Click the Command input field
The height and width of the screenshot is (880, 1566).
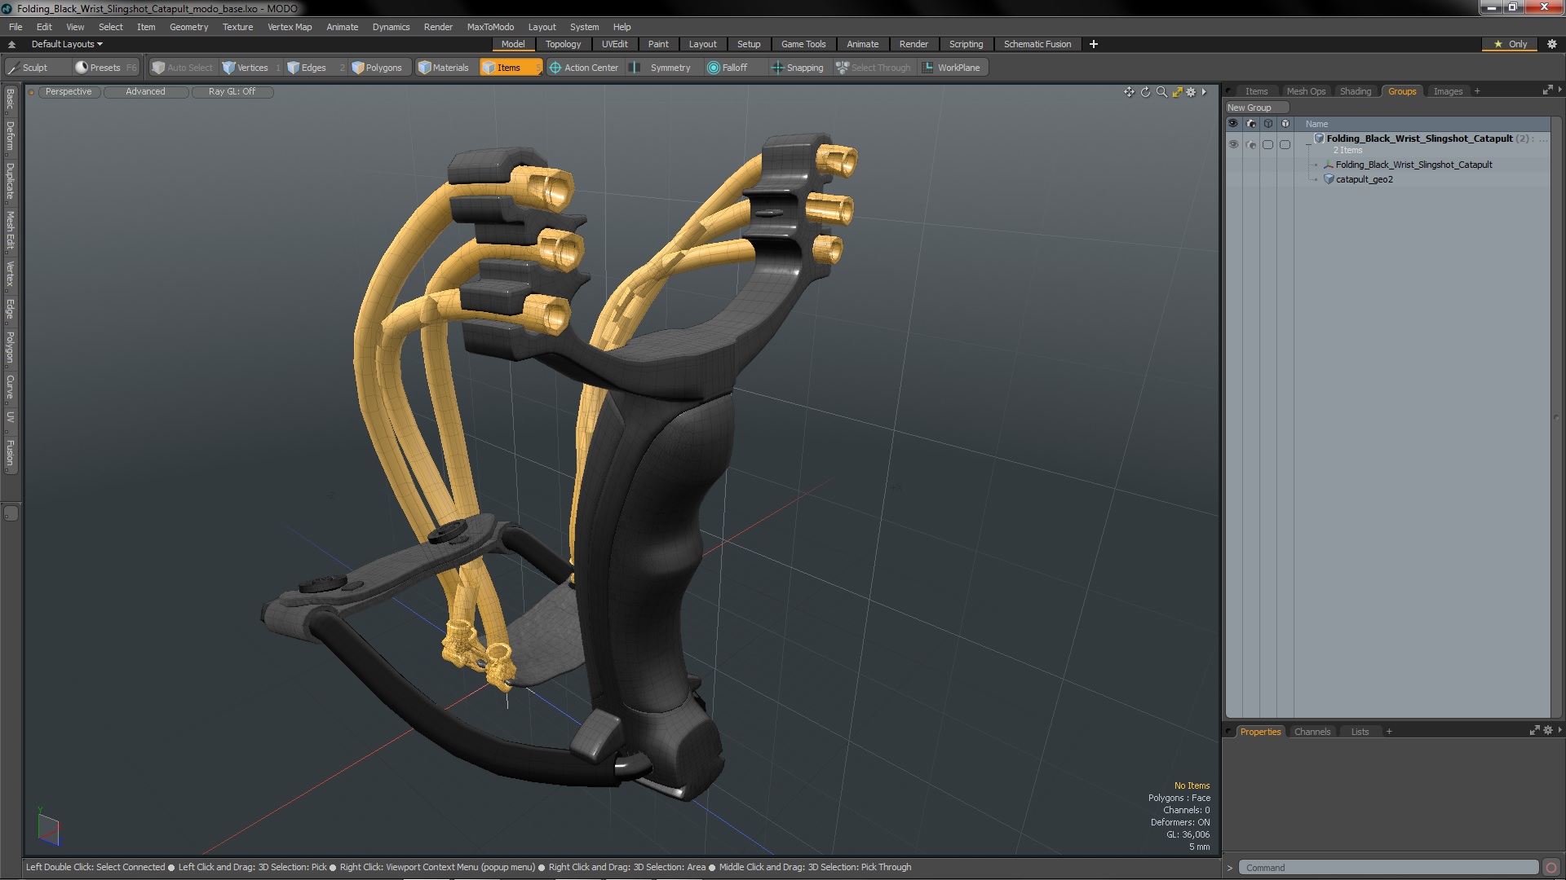1387,868
